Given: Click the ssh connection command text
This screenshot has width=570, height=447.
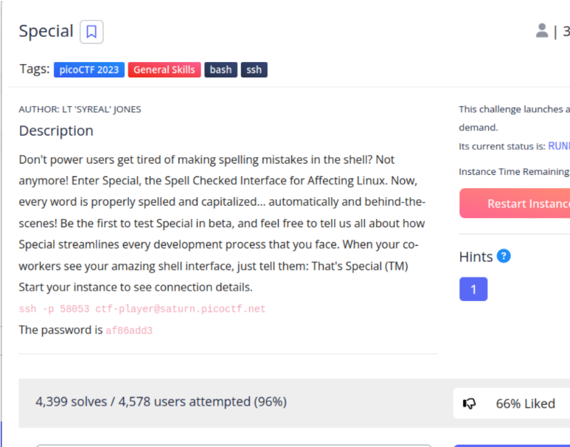Looking at the screenshot, I should [142, 309].
